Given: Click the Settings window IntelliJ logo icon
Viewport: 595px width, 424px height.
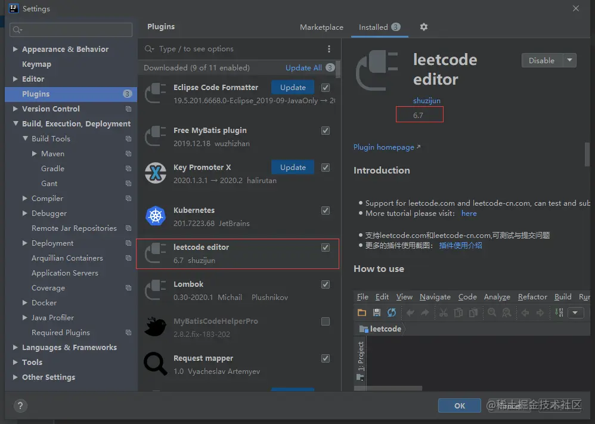Looking at the screenshot, I should tap(14, 8).
